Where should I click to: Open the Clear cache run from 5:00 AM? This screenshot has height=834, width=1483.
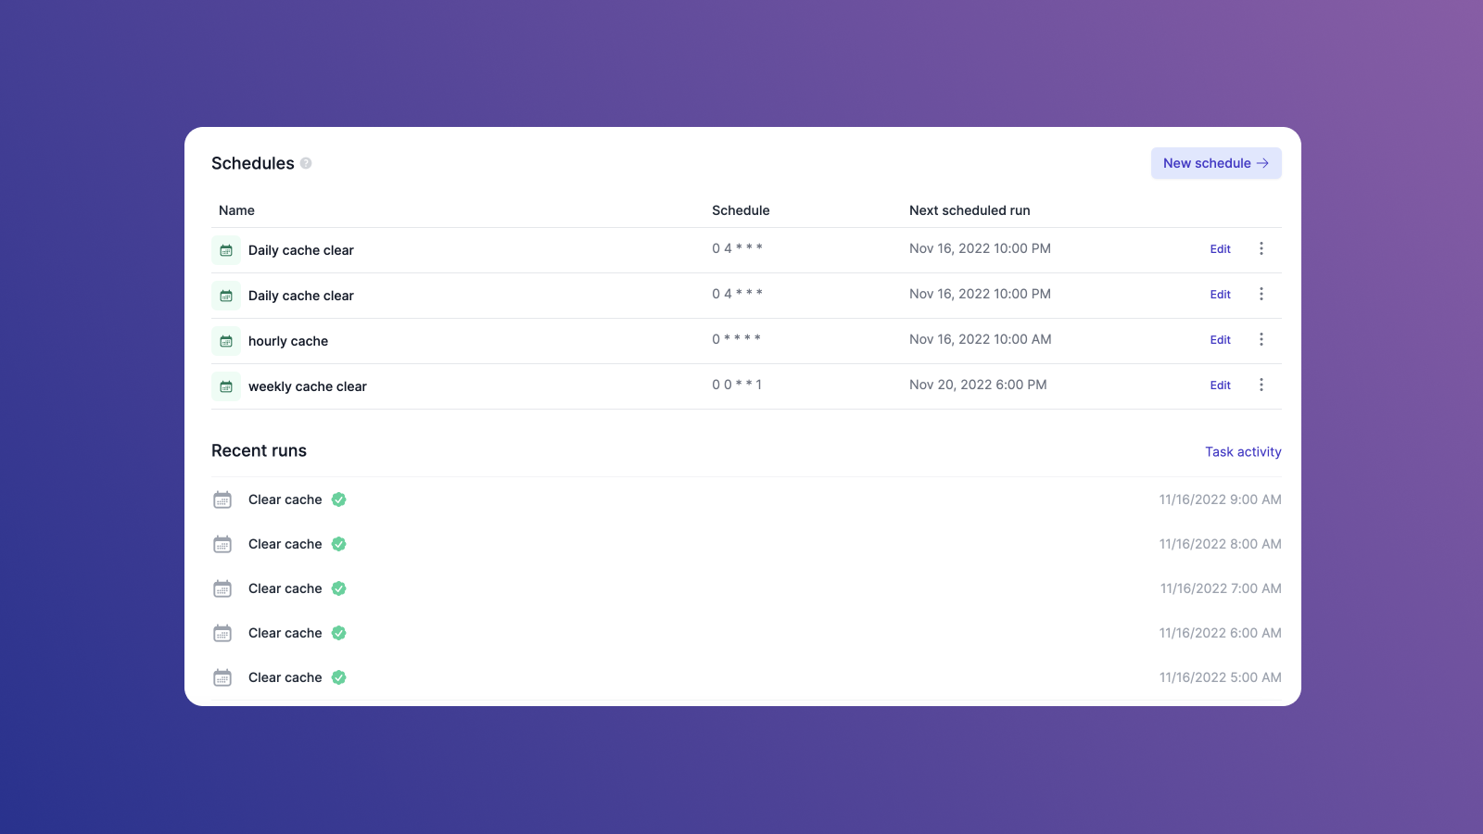point(285,677)
